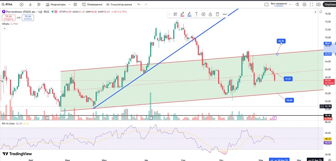
Task: Click the 61,01 midline price callout
Action: (287, 79)
